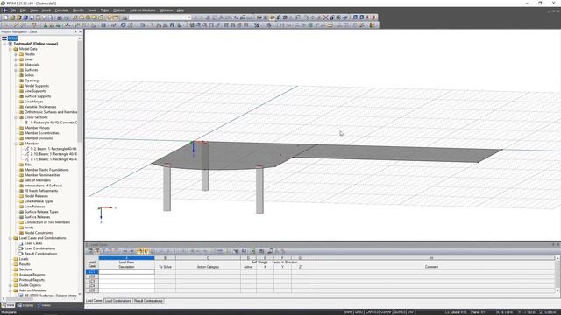Select Member Hinges in the navigator
Screen dimensions: 561x315
pyautogui.click(x=37, y=128)
